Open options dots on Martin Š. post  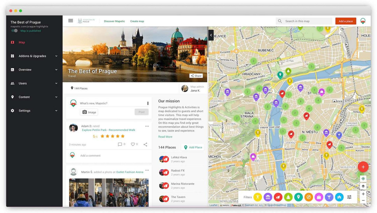coord(147,170)
